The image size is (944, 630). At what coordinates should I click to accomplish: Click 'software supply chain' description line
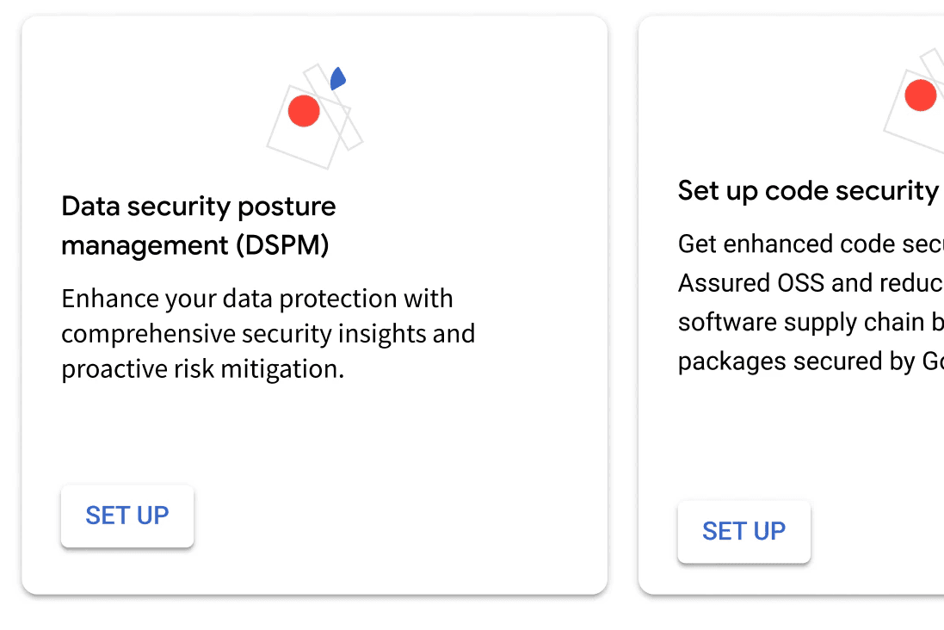(x=811, y=322)
